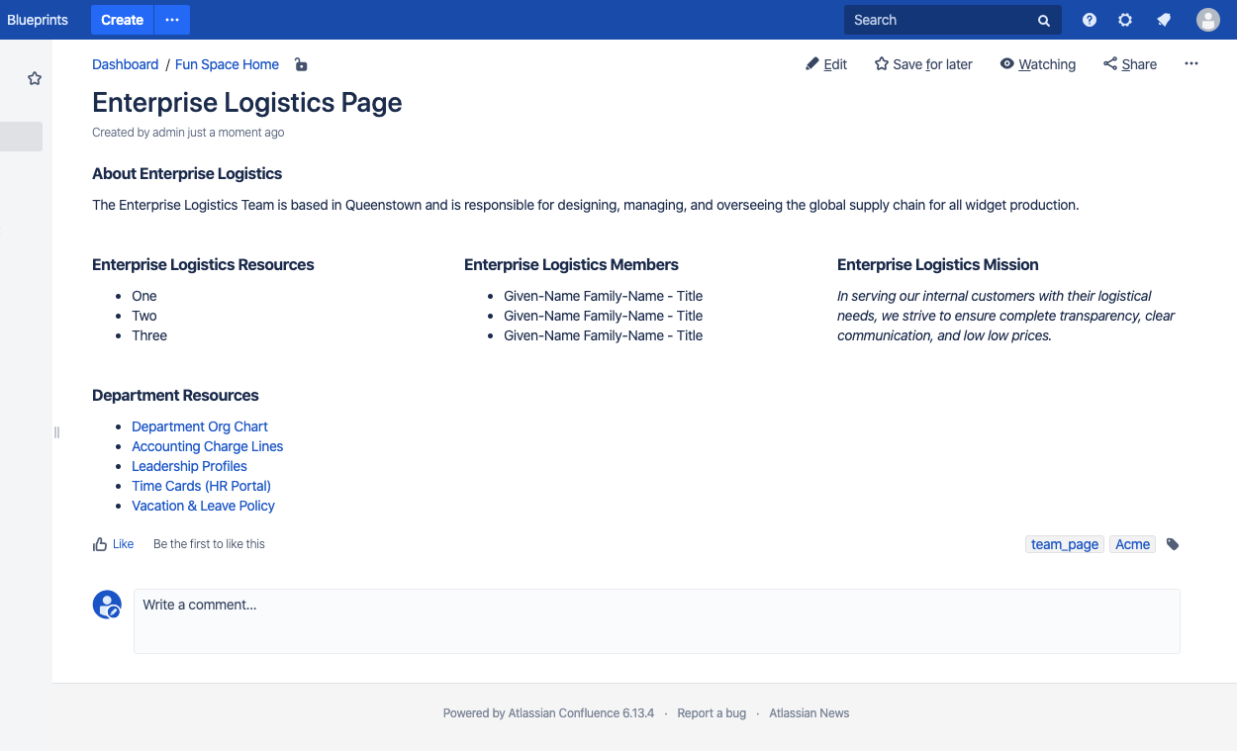This screenshot has height=751, width=1237.
Task: Go to Dashboard breadcrumb
Action: [x=125, y=64]
